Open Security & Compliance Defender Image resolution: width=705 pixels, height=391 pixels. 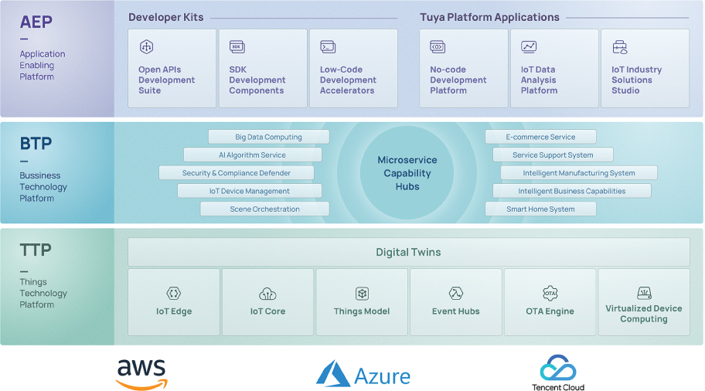click(236, 173)
